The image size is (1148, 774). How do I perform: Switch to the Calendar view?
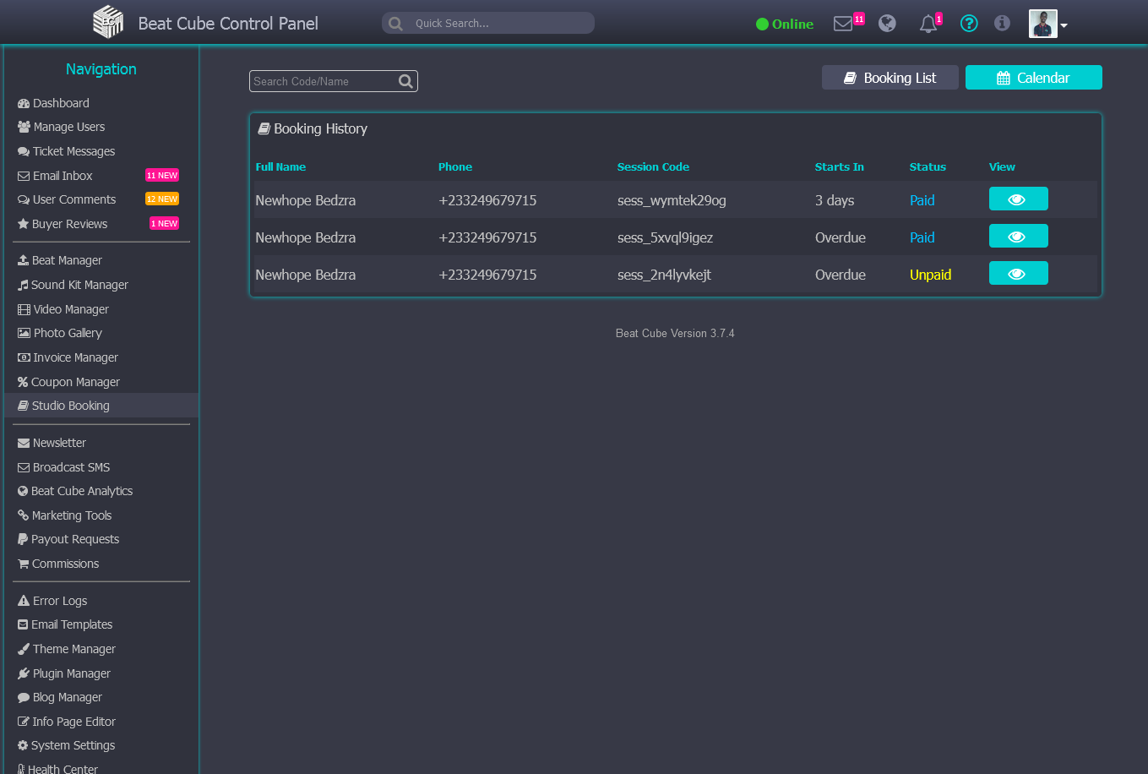coord(1034,78)
